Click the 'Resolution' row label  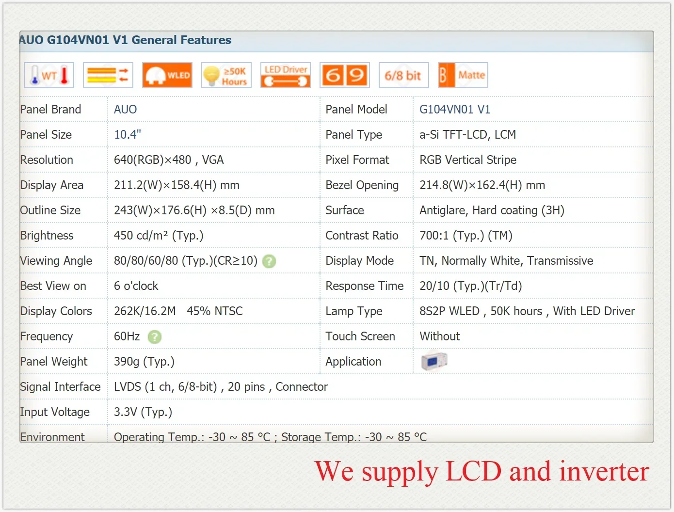tap(47, 160)
